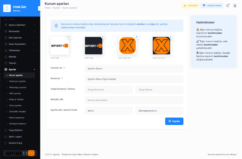Collapse sidebar using the arrow toggle

[40, 8]
